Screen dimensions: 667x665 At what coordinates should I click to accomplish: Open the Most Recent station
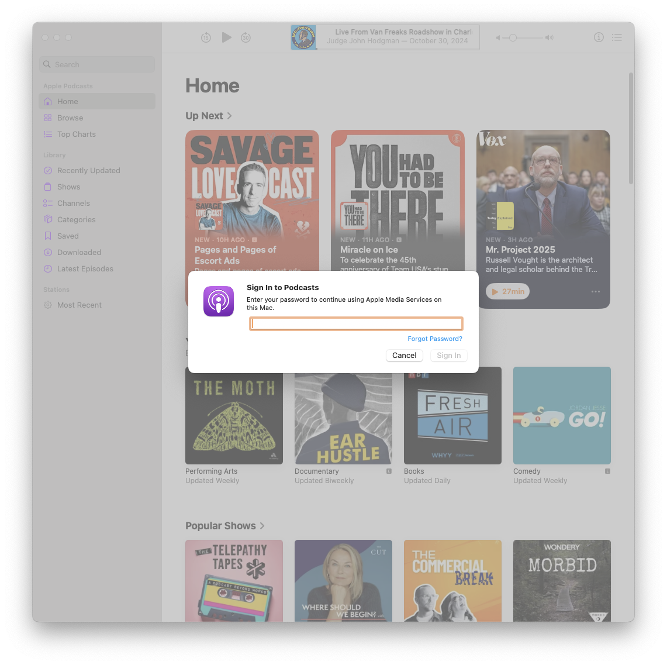tap(97, 305)
